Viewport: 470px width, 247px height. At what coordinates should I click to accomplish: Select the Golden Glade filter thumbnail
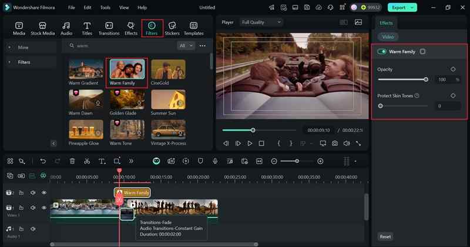coord(127,99)
